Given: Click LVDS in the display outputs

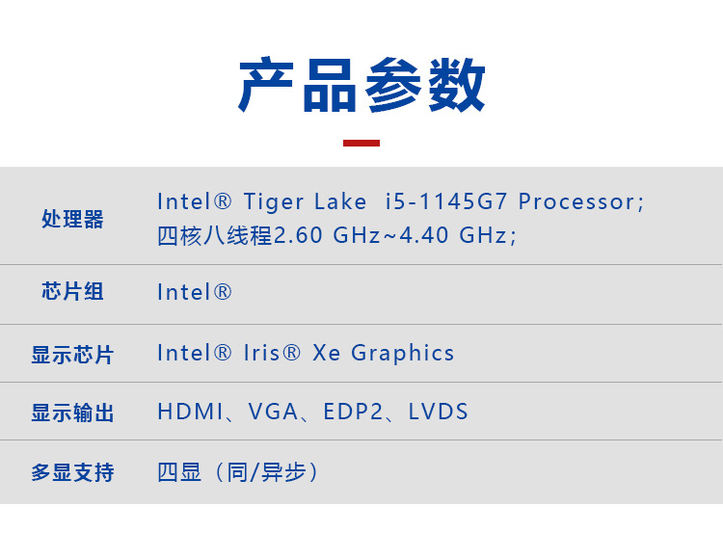Looking at the screenshot, I should point(439,412).
